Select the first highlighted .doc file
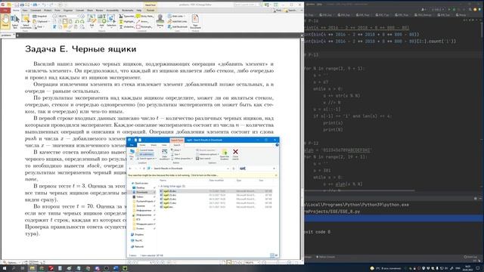484x272 pixels. pos(216,191)
